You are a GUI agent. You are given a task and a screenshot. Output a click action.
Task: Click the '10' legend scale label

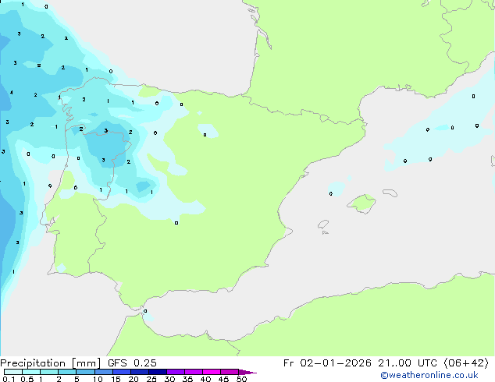click(98, 379)
